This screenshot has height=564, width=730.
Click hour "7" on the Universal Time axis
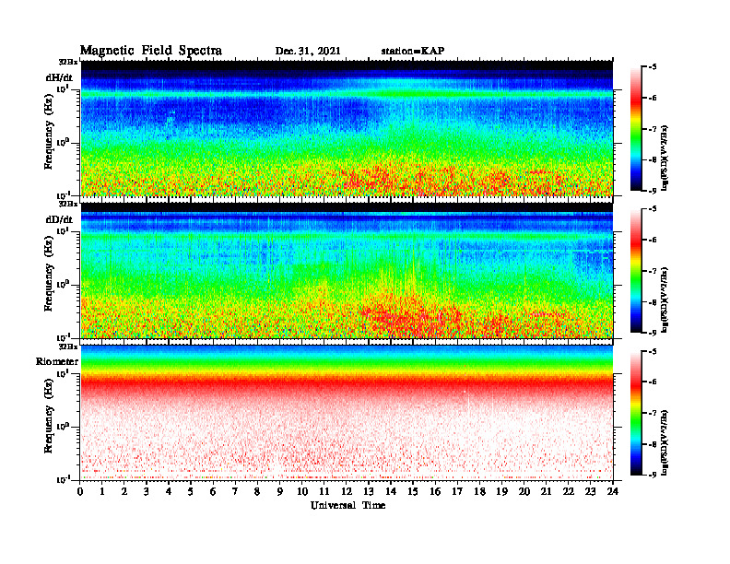tap(236, 492)
